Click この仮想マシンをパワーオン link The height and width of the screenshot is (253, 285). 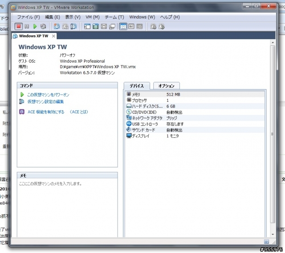(48, 95)
